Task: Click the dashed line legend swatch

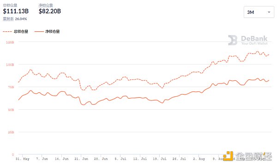Action: (7, 31)
